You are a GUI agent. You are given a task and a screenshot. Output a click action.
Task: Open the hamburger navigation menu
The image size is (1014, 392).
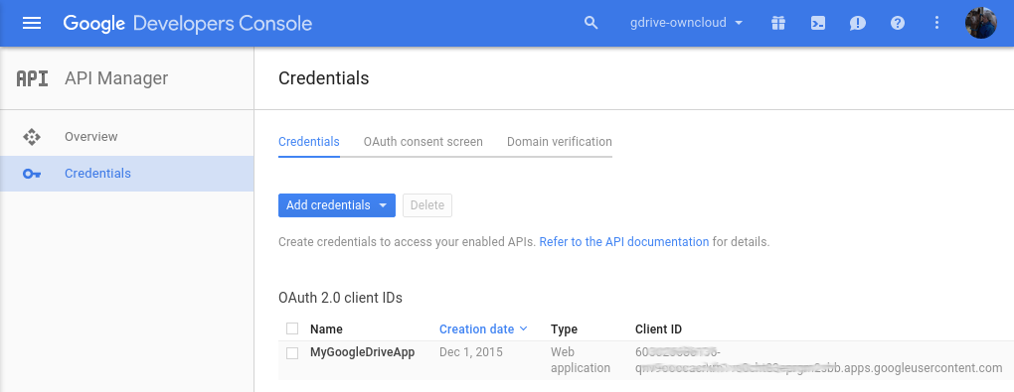pyautogui.click(x=32, y=23)
